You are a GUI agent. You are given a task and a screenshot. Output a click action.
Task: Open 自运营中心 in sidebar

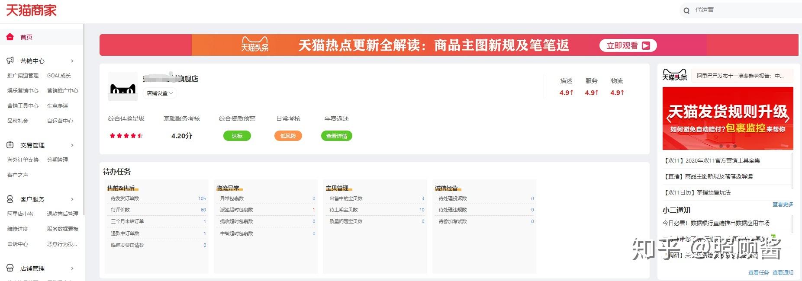(x=60, y=121)
